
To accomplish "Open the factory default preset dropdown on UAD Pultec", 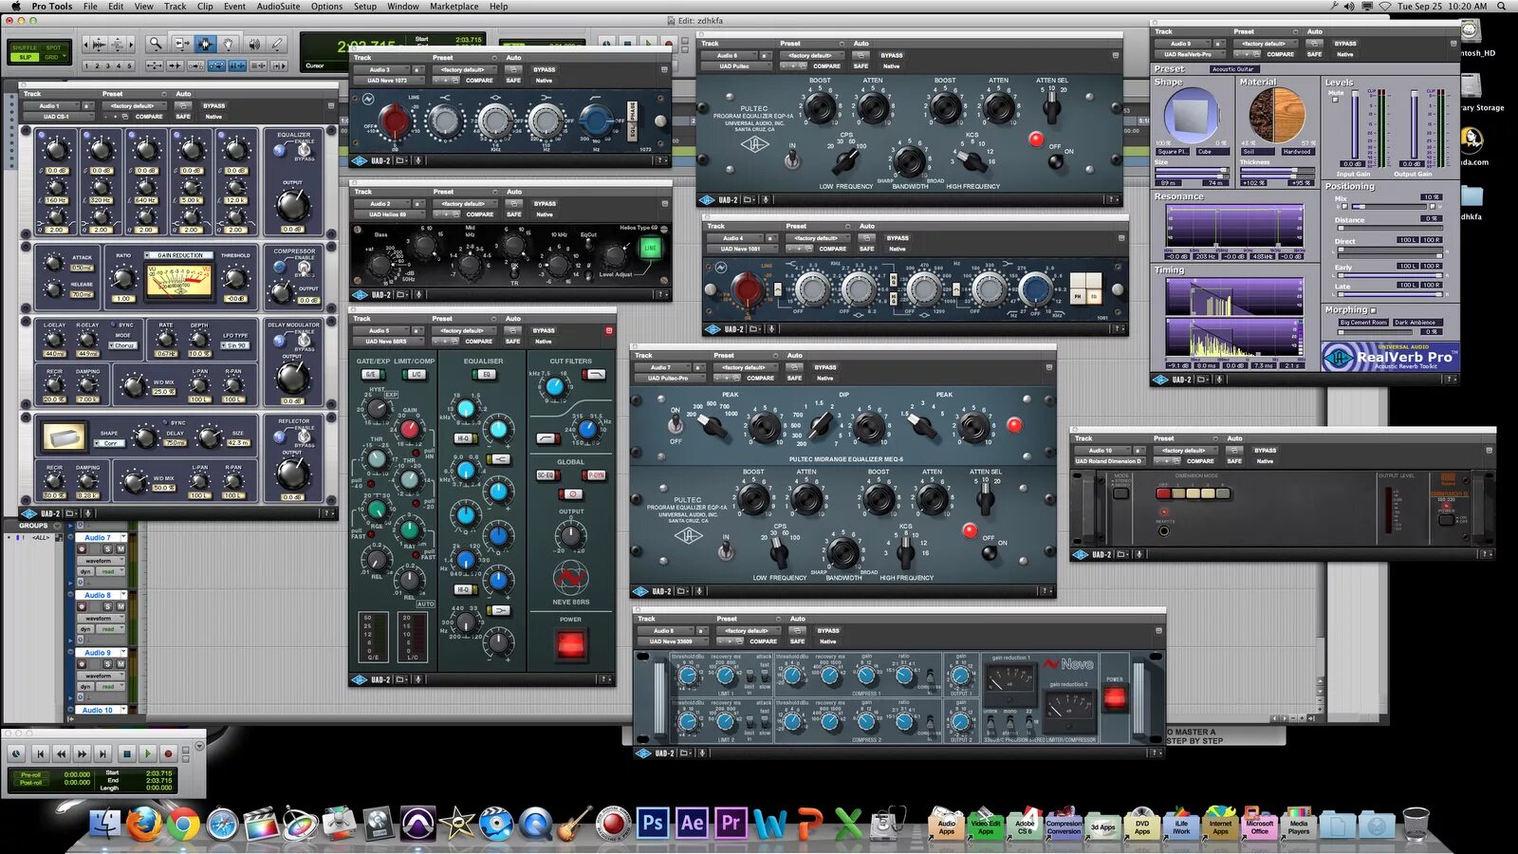I will click(x=811, y=55).
